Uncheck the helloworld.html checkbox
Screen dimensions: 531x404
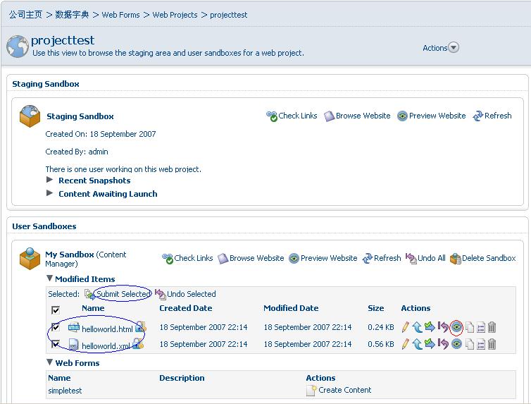click(56, 327)
